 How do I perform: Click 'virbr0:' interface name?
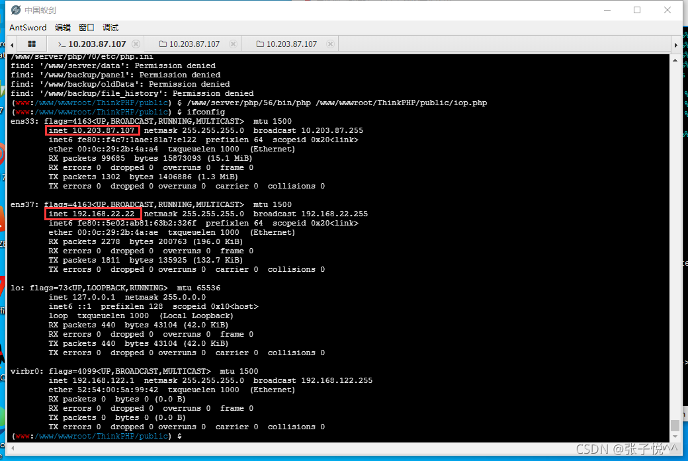pos(27,371)
